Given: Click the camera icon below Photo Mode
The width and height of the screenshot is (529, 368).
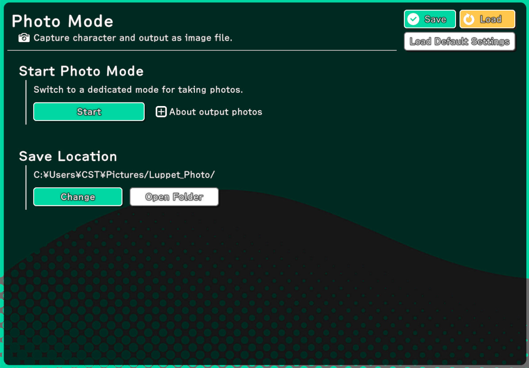Looking at the screenshot, I should point(24,38).
